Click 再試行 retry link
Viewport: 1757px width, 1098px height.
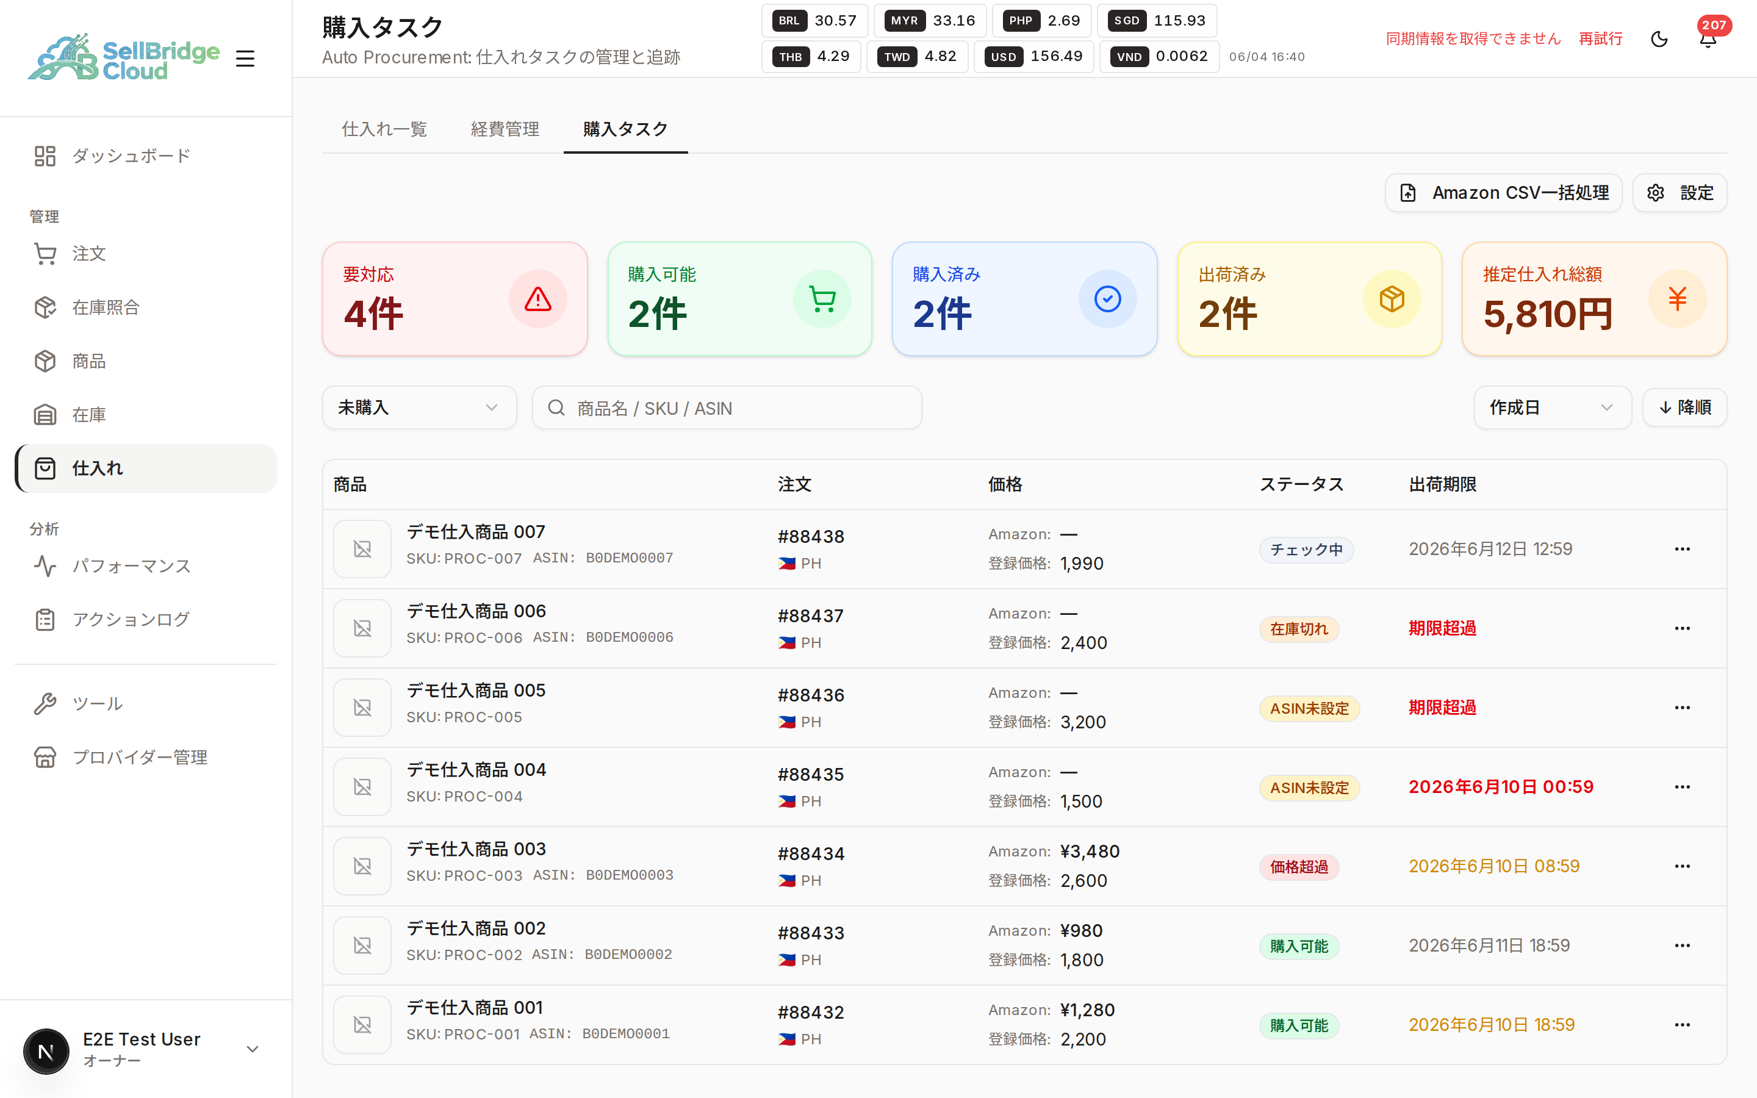tap(1600, 39)
